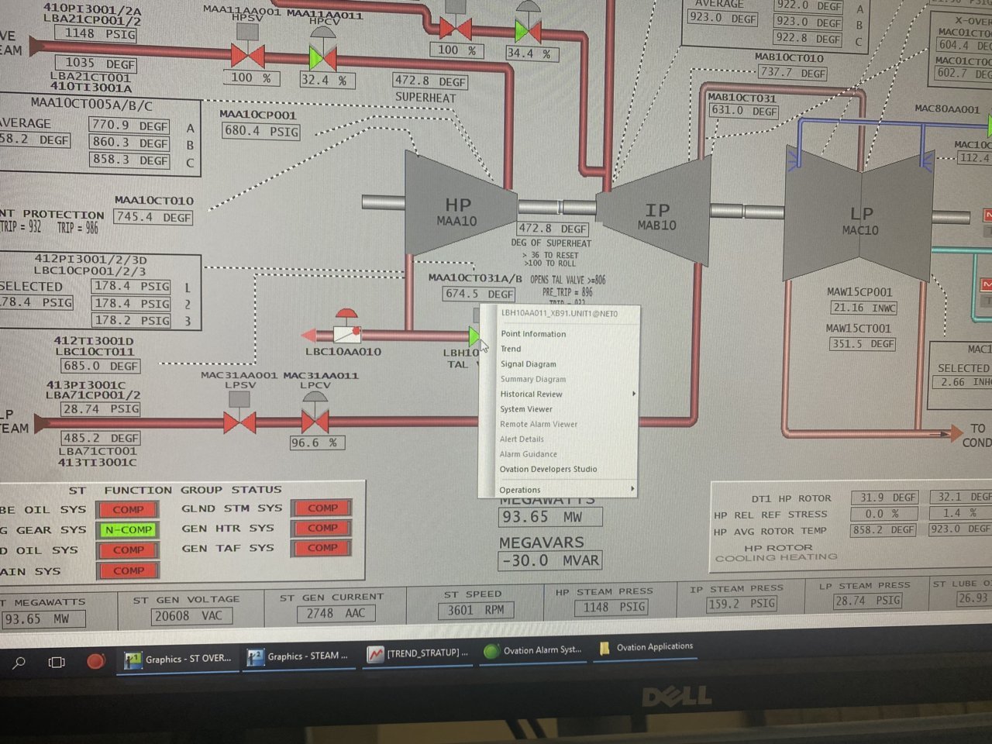Choose Signal Diagram in context menu

(528, 364)
